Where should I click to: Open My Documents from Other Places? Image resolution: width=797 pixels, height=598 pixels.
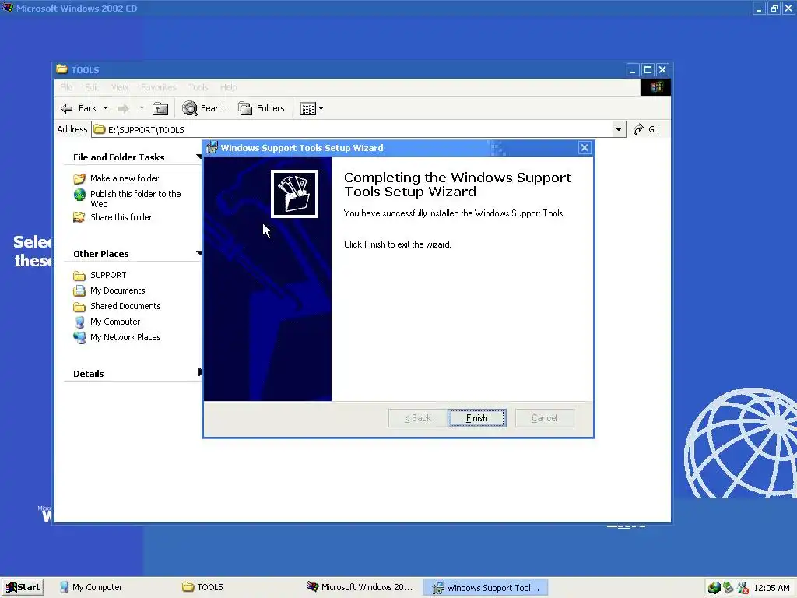pyautogui.click(x=118, y=290)
